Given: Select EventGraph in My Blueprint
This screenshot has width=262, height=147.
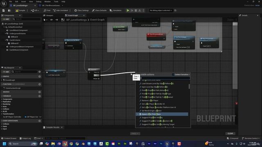Looking at the screenshot, I should point(10,80).
